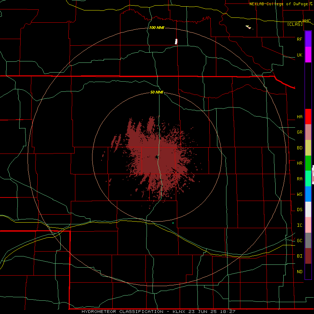This screenshot has width=314, height=314.
Task: Click the 'BD' legend label
Action: (x=299, y=148)
